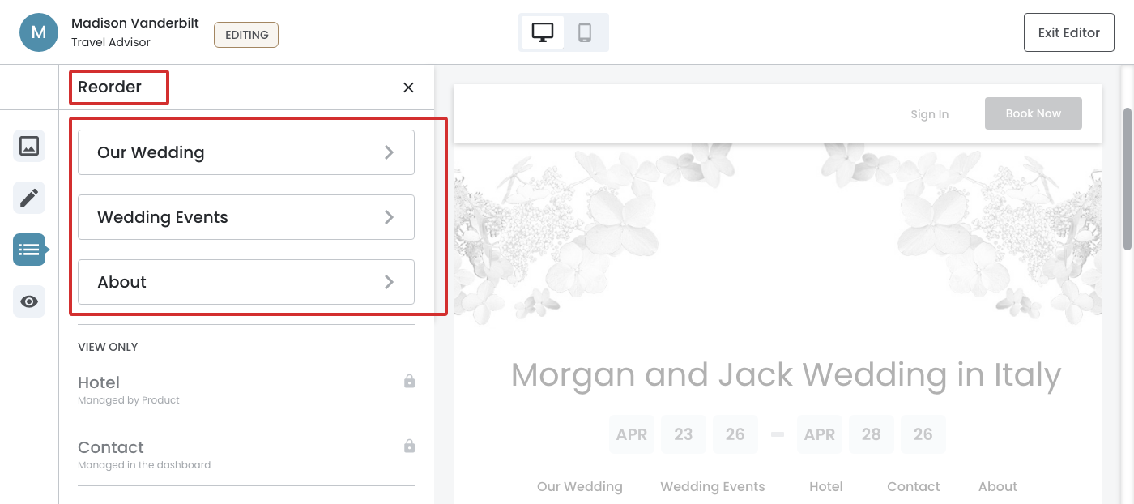Expand the Our Wedding section chevron
Viewport: 1134px width, 504px height.
coord(389,152)
